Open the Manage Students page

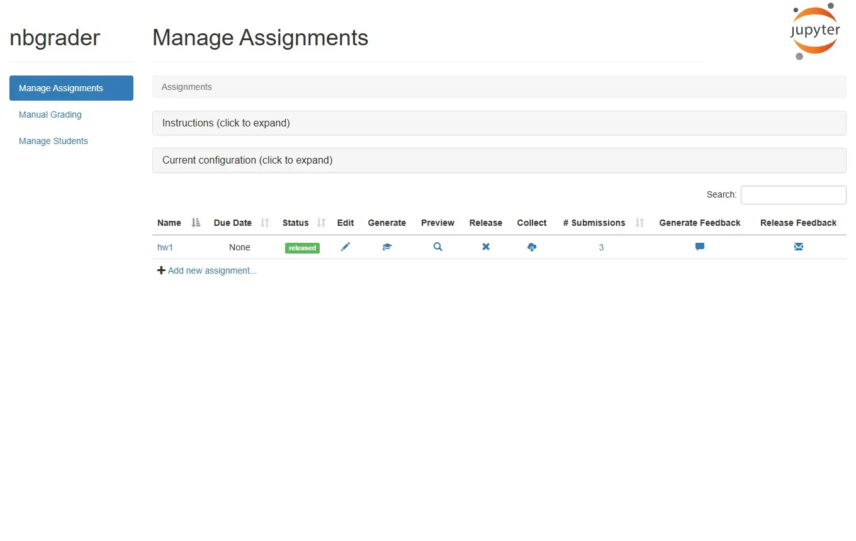[x=53, y=141]
